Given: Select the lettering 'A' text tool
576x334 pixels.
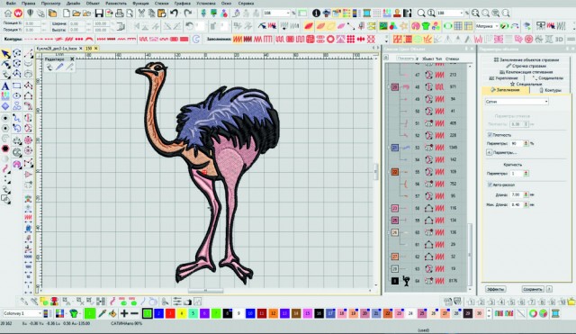Looking at the screenshot, I should [5, 86].
